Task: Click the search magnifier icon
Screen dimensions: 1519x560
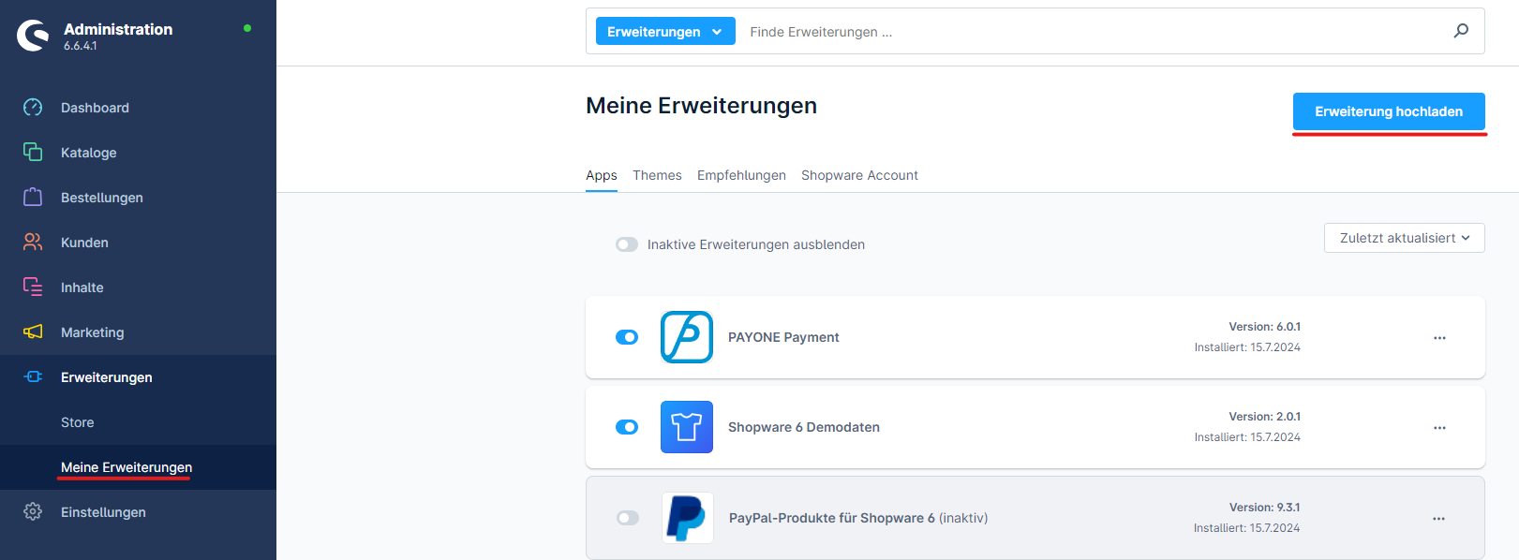Action: click(1461, 31)
